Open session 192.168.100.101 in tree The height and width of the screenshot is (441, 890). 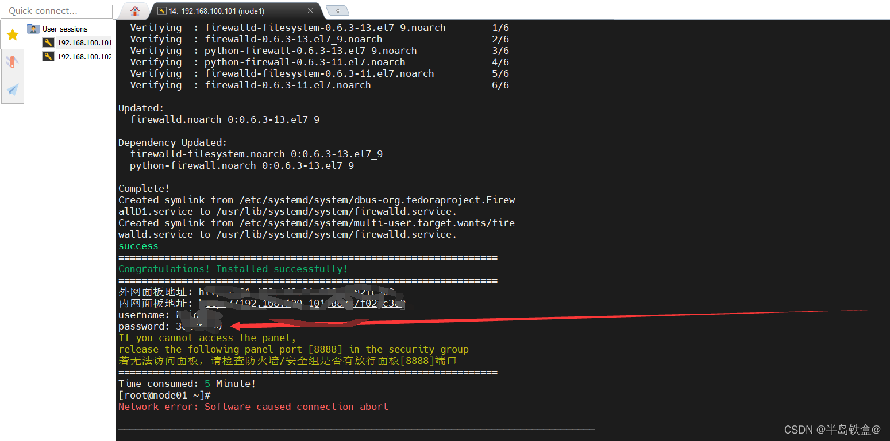pyautogui.click(x=84, y=42)
